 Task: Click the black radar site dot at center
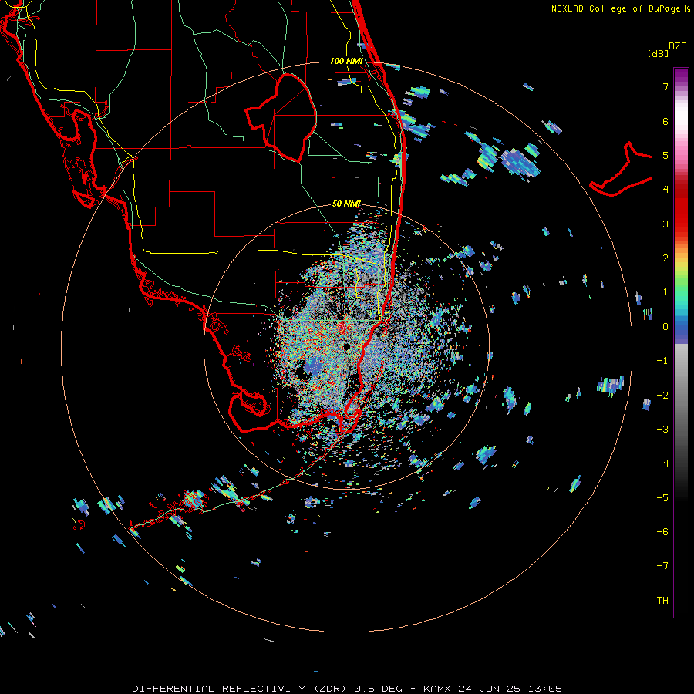click(x=346, y=346)
